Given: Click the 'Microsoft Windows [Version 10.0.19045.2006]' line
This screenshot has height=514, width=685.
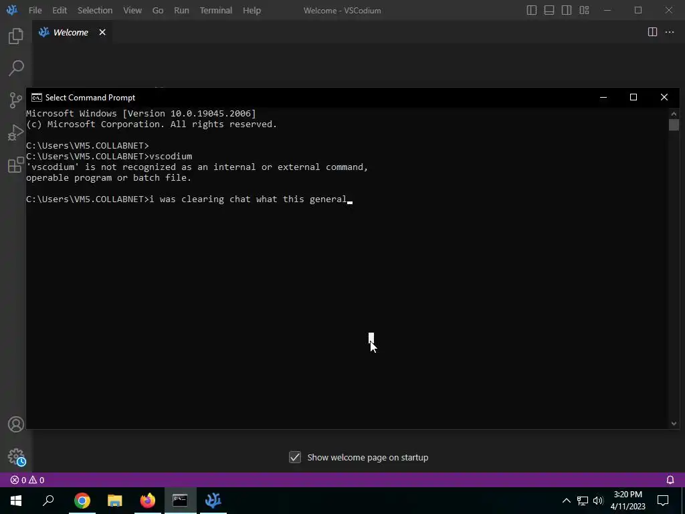Looking at the screenshot, I should click(x=141, y=113).
